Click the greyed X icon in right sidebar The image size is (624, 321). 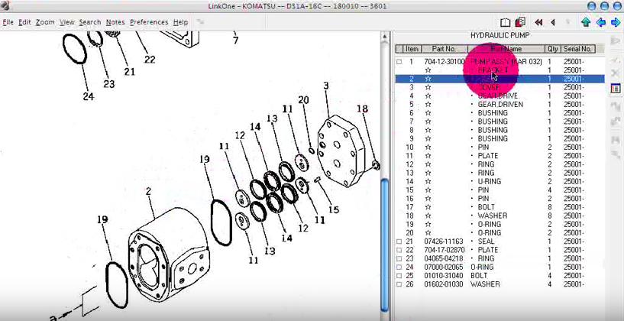616,73
